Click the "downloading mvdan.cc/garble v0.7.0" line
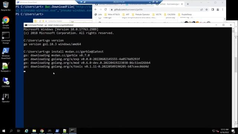 [60, 55]
